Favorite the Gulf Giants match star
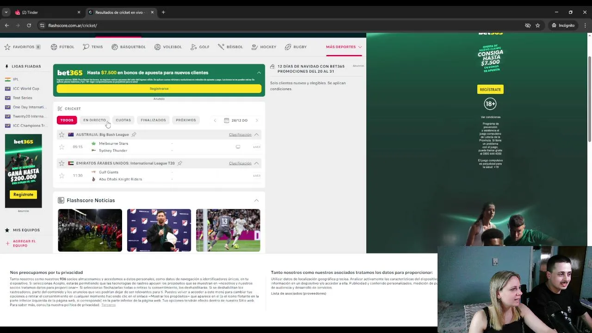Image resolution: width=592 pixels, height=333 pixels. [62, 176]
